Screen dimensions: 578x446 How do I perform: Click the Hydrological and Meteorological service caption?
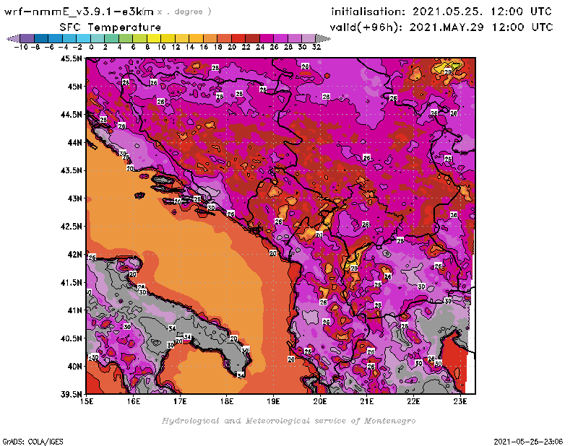288,421
